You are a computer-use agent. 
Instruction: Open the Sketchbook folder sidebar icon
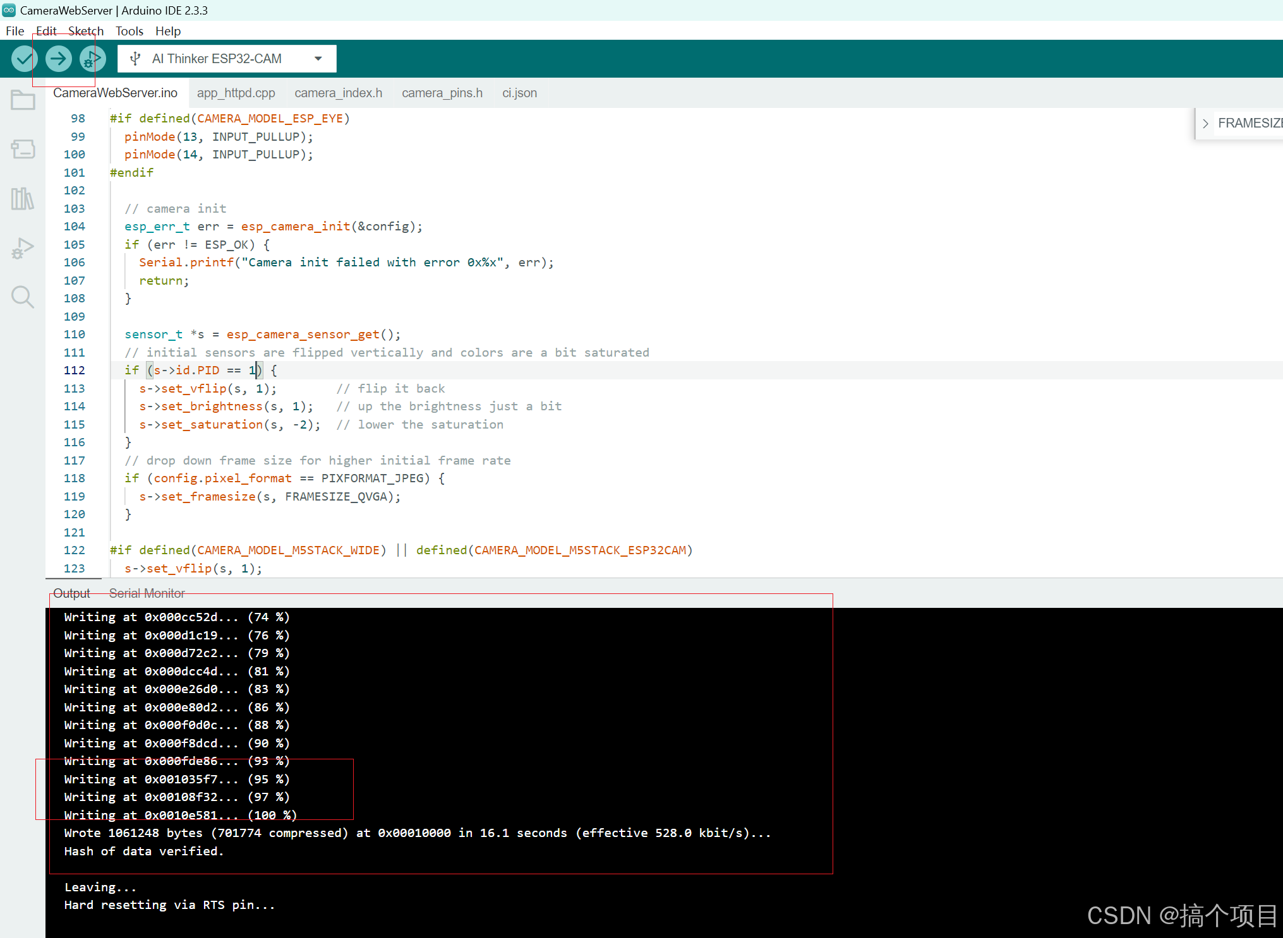tap(23, 100)
